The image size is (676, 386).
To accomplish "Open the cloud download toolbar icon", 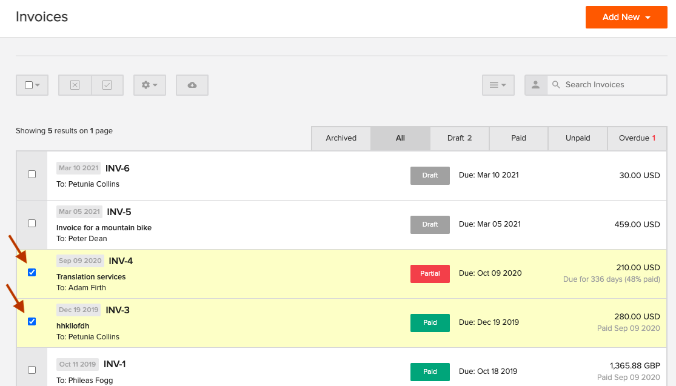I will pyautogui.click(x=192, y=85).
